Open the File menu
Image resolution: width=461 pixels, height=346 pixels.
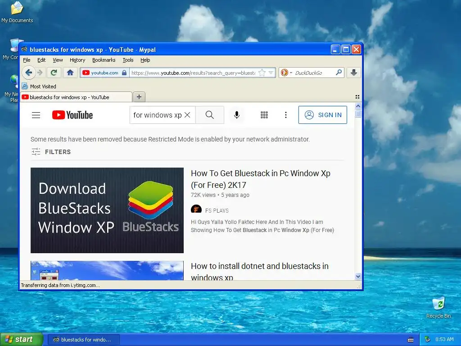pos(27,60)
